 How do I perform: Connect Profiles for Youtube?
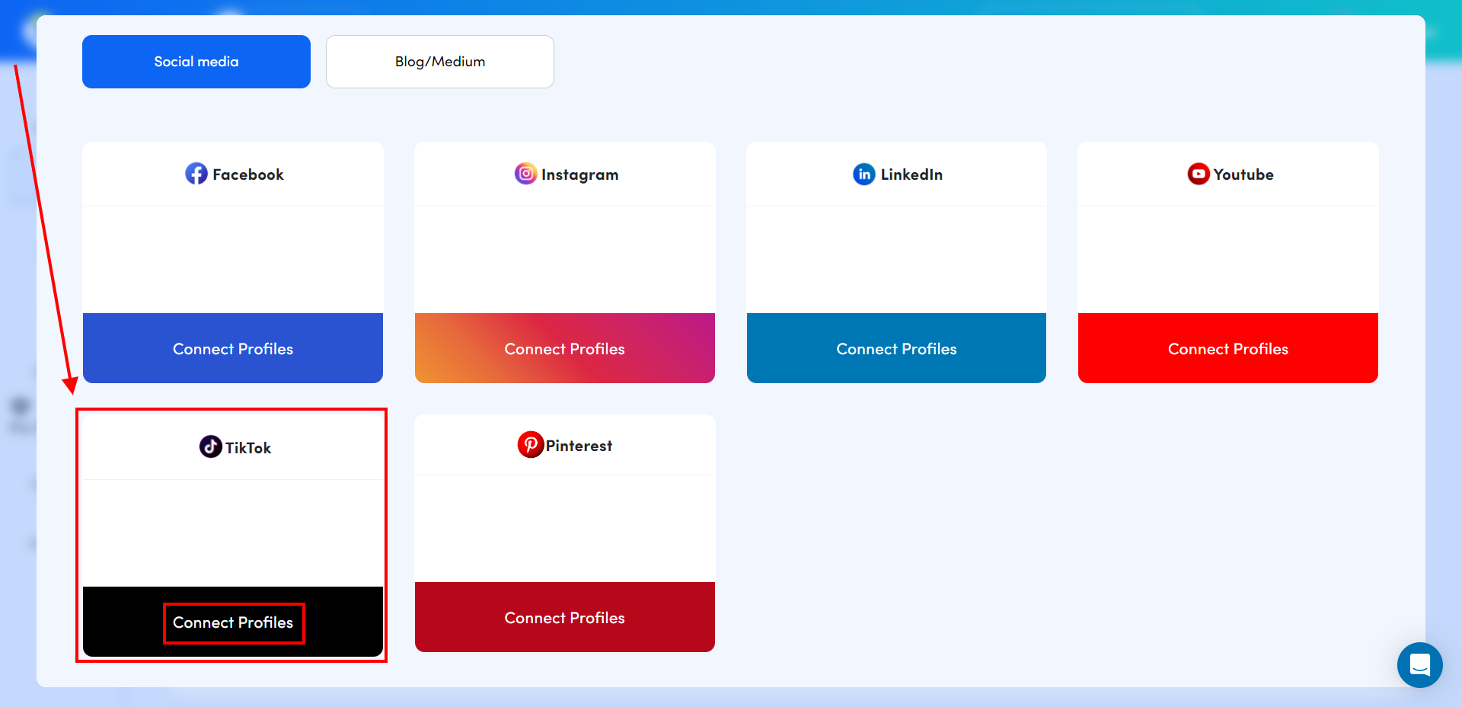pos(1228,348)
